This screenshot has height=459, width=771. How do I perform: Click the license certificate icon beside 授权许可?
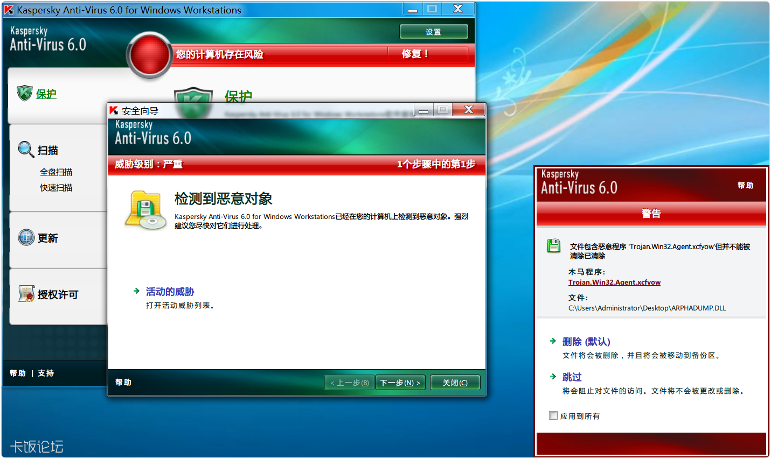[26, 294]
